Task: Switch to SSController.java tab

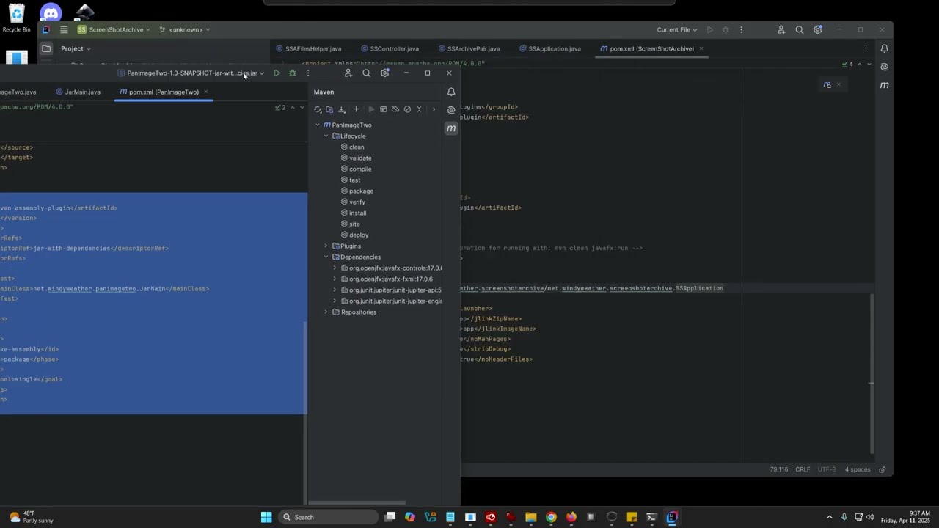Action: [x=390, y=49]
